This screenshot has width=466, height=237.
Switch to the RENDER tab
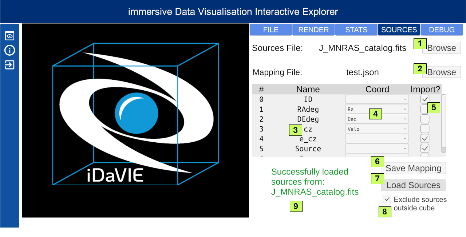click(313, 30)
